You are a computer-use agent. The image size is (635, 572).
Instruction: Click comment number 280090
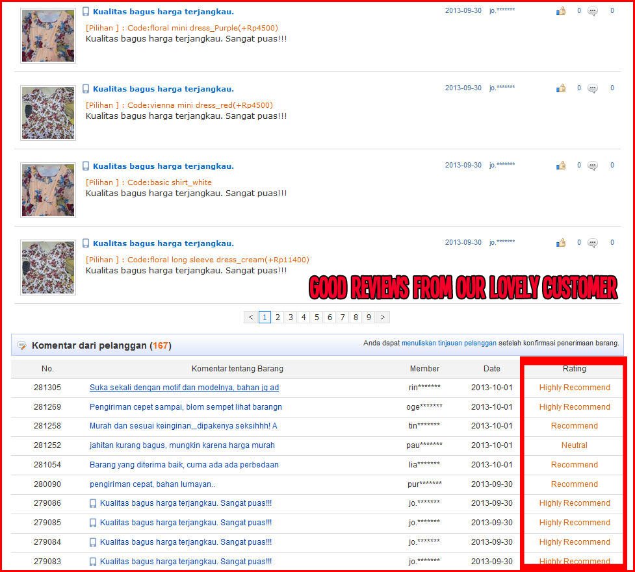coord(47,484)
